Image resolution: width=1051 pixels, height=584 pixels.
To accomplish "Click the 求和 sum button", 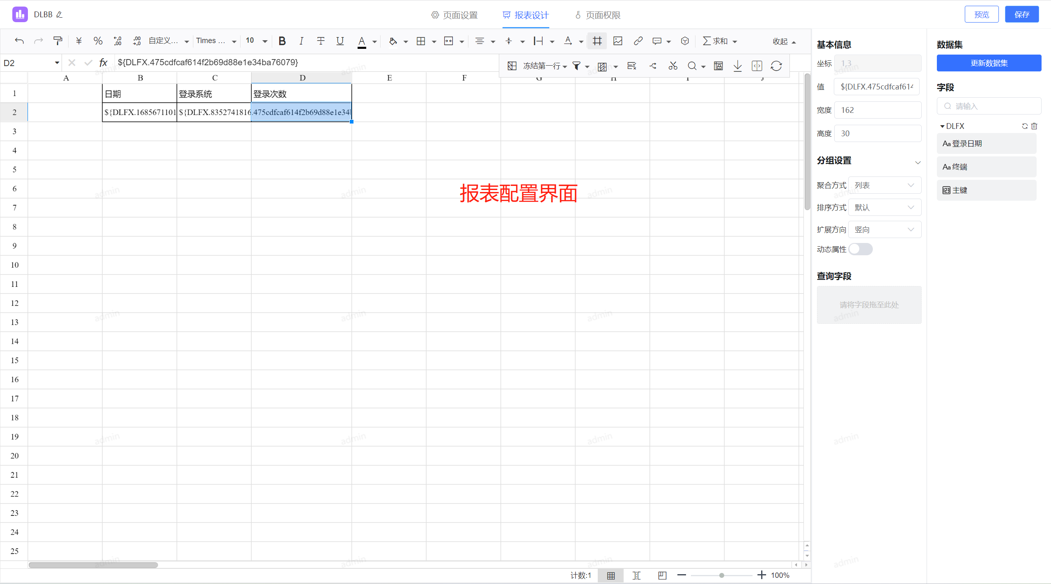I will coord(715,41).
